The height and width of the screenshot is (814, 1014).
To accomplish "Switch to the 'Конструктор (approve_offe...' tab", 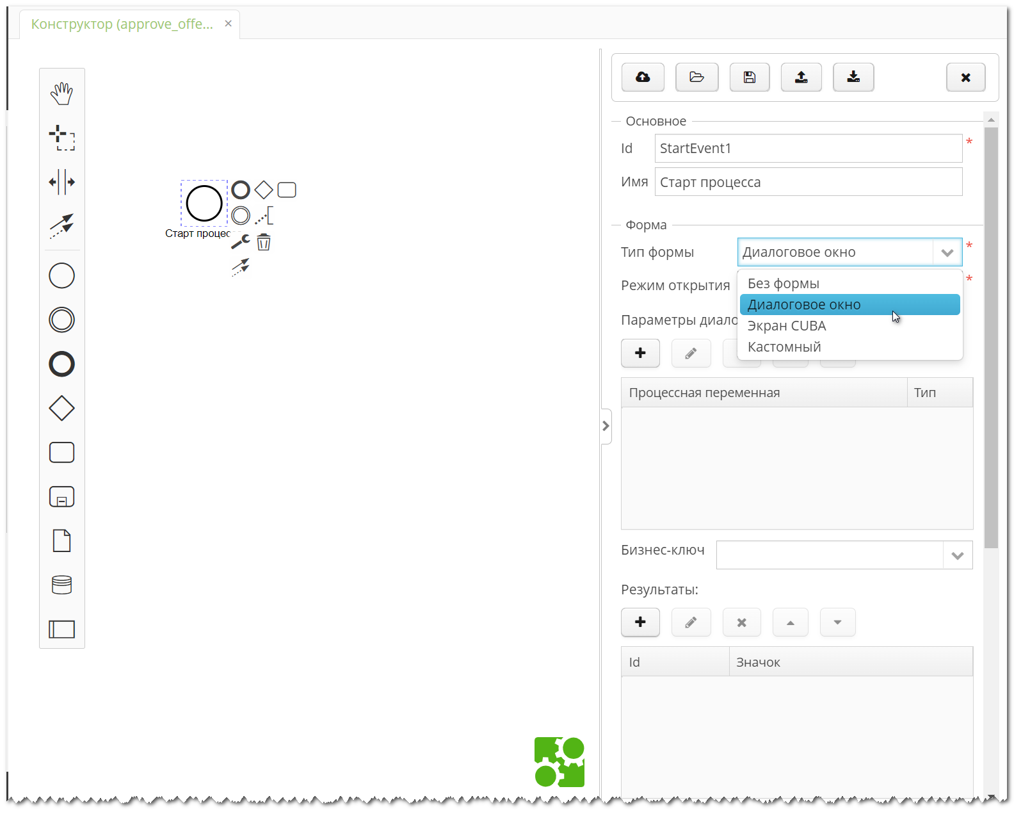I will [122, 24].
